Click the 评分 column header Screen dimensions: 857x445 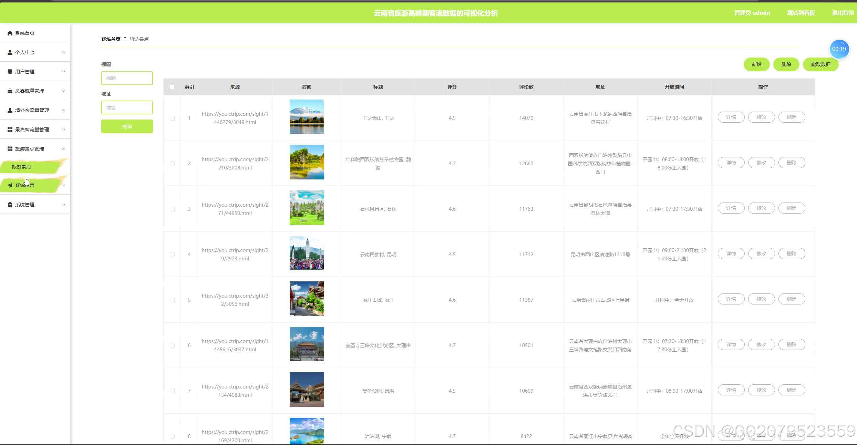[x=452, y=87]
